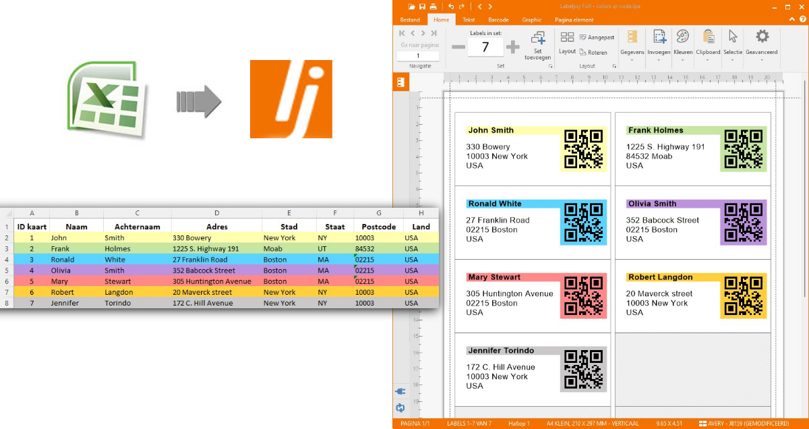Open the Barcode ribbon tab
The height and width of the screenshot is (429, 809).
(498, 20)
